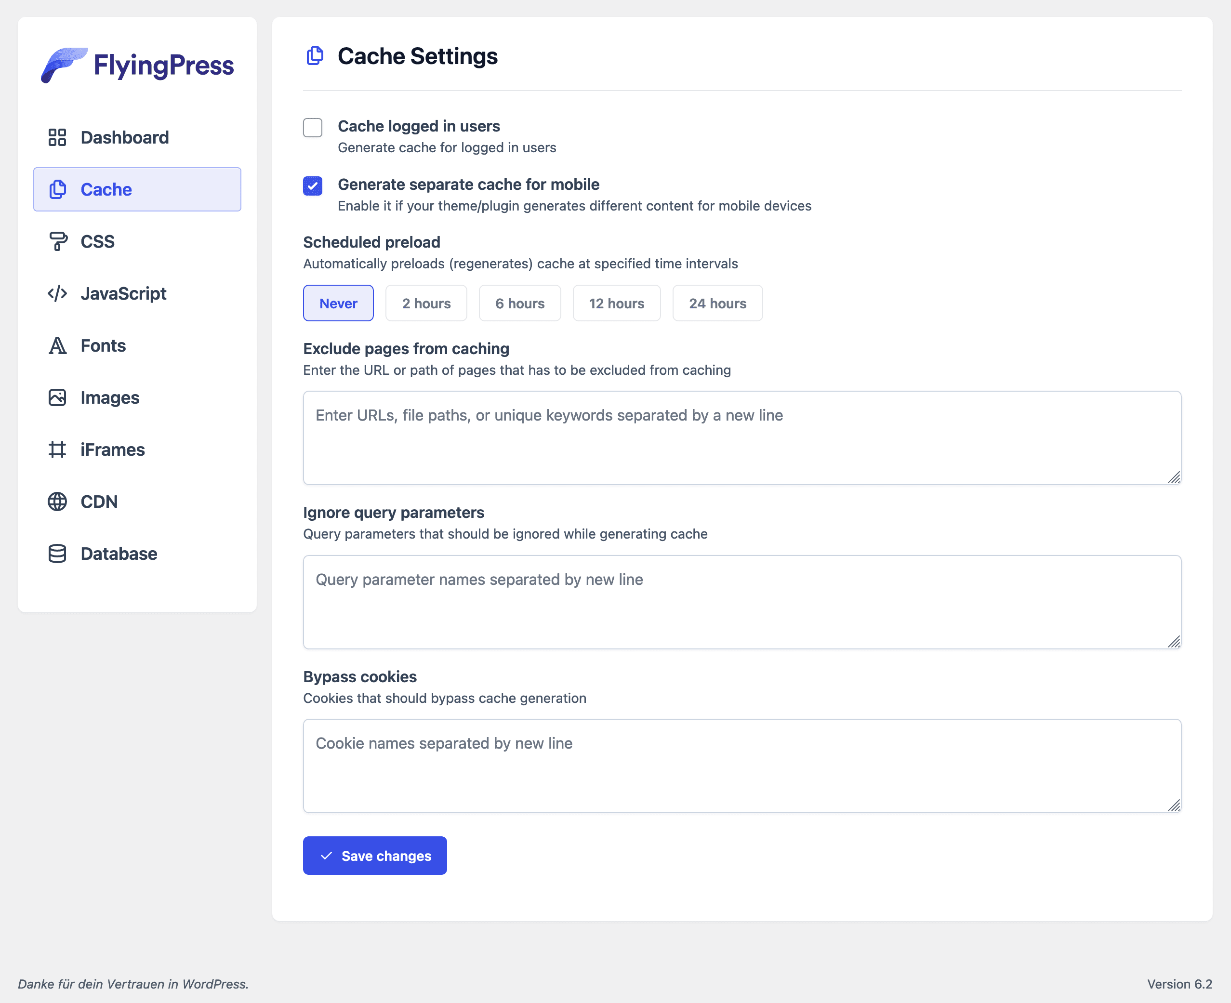This screenshot has width=1231, height=1003.
Task: Click the FlyingPress brand name text
Action: (x=163, y=66)
